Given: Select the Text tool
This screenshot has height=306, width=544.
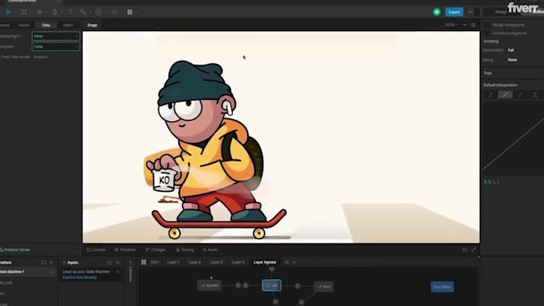Looking at the screenshot, I should 70,12.
